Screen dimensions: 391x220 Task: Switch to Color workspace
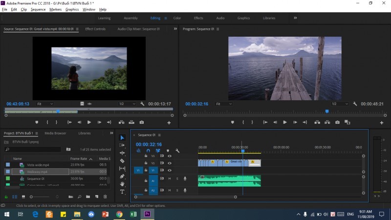[177, 18]
